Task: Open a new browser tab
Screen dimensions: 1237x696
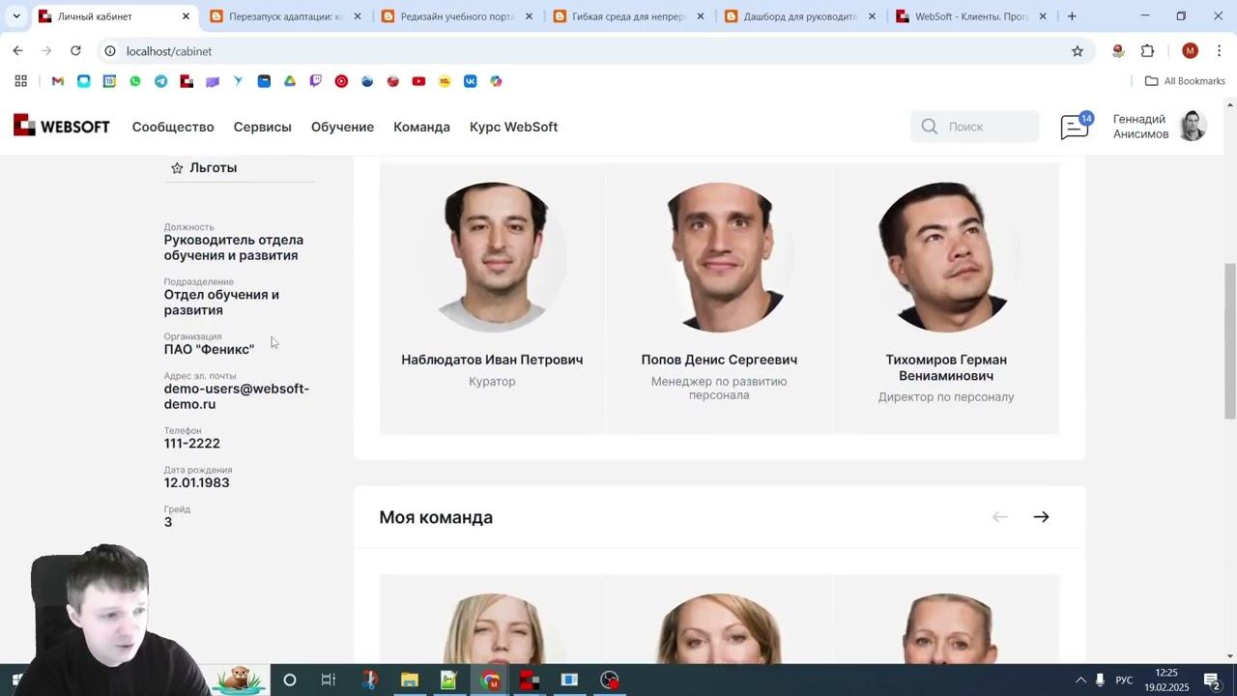Action: (1072, 16)
